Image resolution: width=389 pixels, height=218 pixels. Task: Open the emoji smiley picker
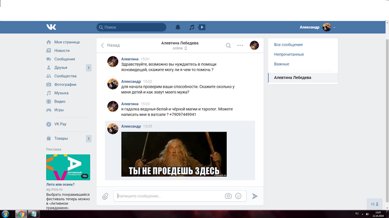pos(238,196)
